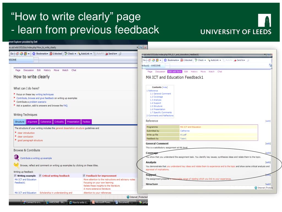This screenshot has height=212, width=282.
Task: Select the Presentation writing technique tab
Action: (x=73, y=122)
